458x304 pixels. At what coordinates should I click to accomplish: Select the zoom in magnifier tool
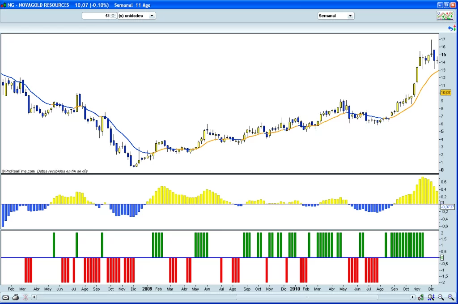[451, 297]
